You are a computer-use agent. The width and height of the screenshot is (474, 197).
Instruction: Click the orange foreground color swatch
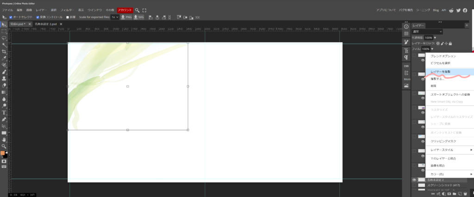[x=3, y=153]
